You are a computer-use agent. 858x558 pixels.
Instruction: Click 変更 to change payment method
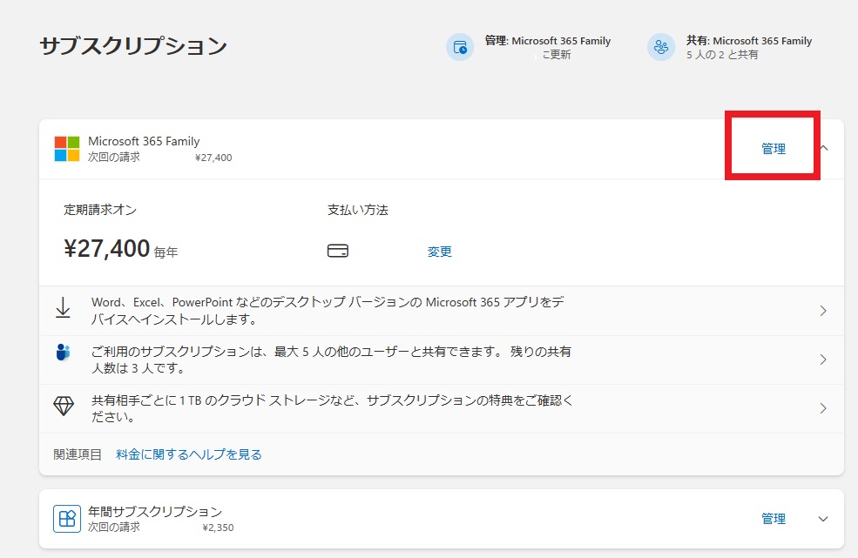(440, 252)
